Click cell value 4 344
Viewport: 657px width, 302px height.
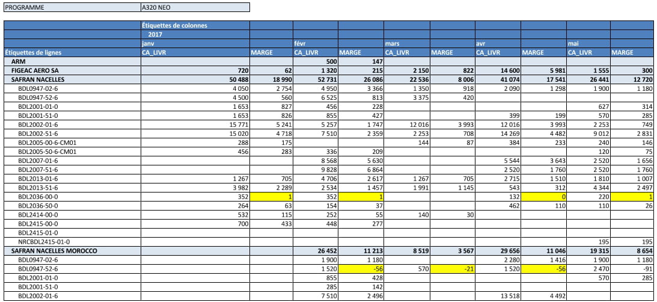(588, 187)
